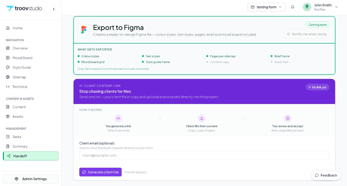The width and height of the screenshot is (347, 186).
Task: Click the Technical code brackets icon
Action: tap(8, 87)
